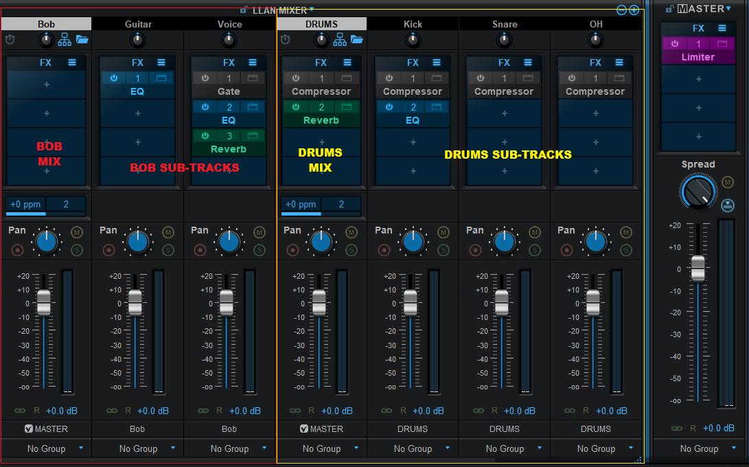Image resolution: width=749 pixels, height=467 pixels.
Task: Solo the OH track
Action: click(625, 250)
